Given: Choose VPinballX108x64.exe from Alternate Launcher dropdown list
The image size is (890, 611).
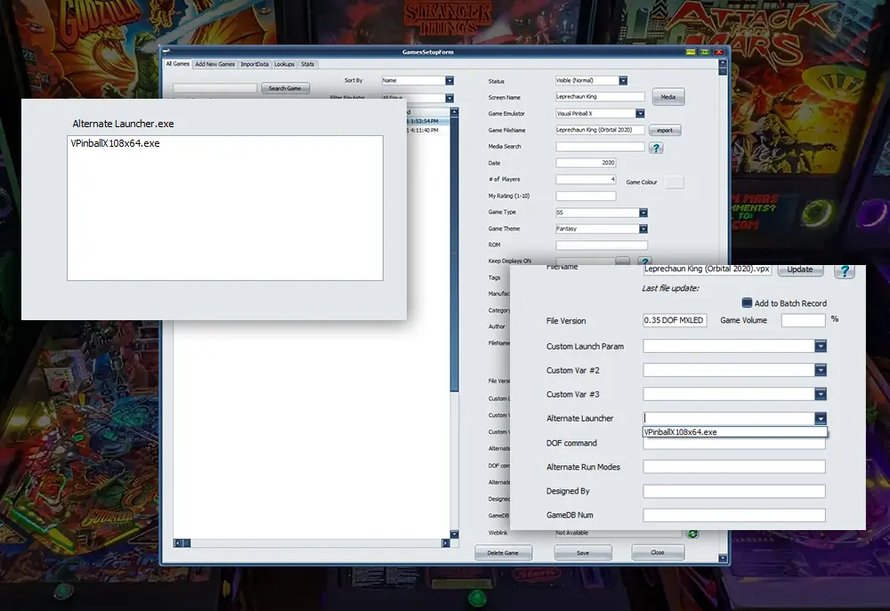Looking at the screenshot, I should 735,432.
